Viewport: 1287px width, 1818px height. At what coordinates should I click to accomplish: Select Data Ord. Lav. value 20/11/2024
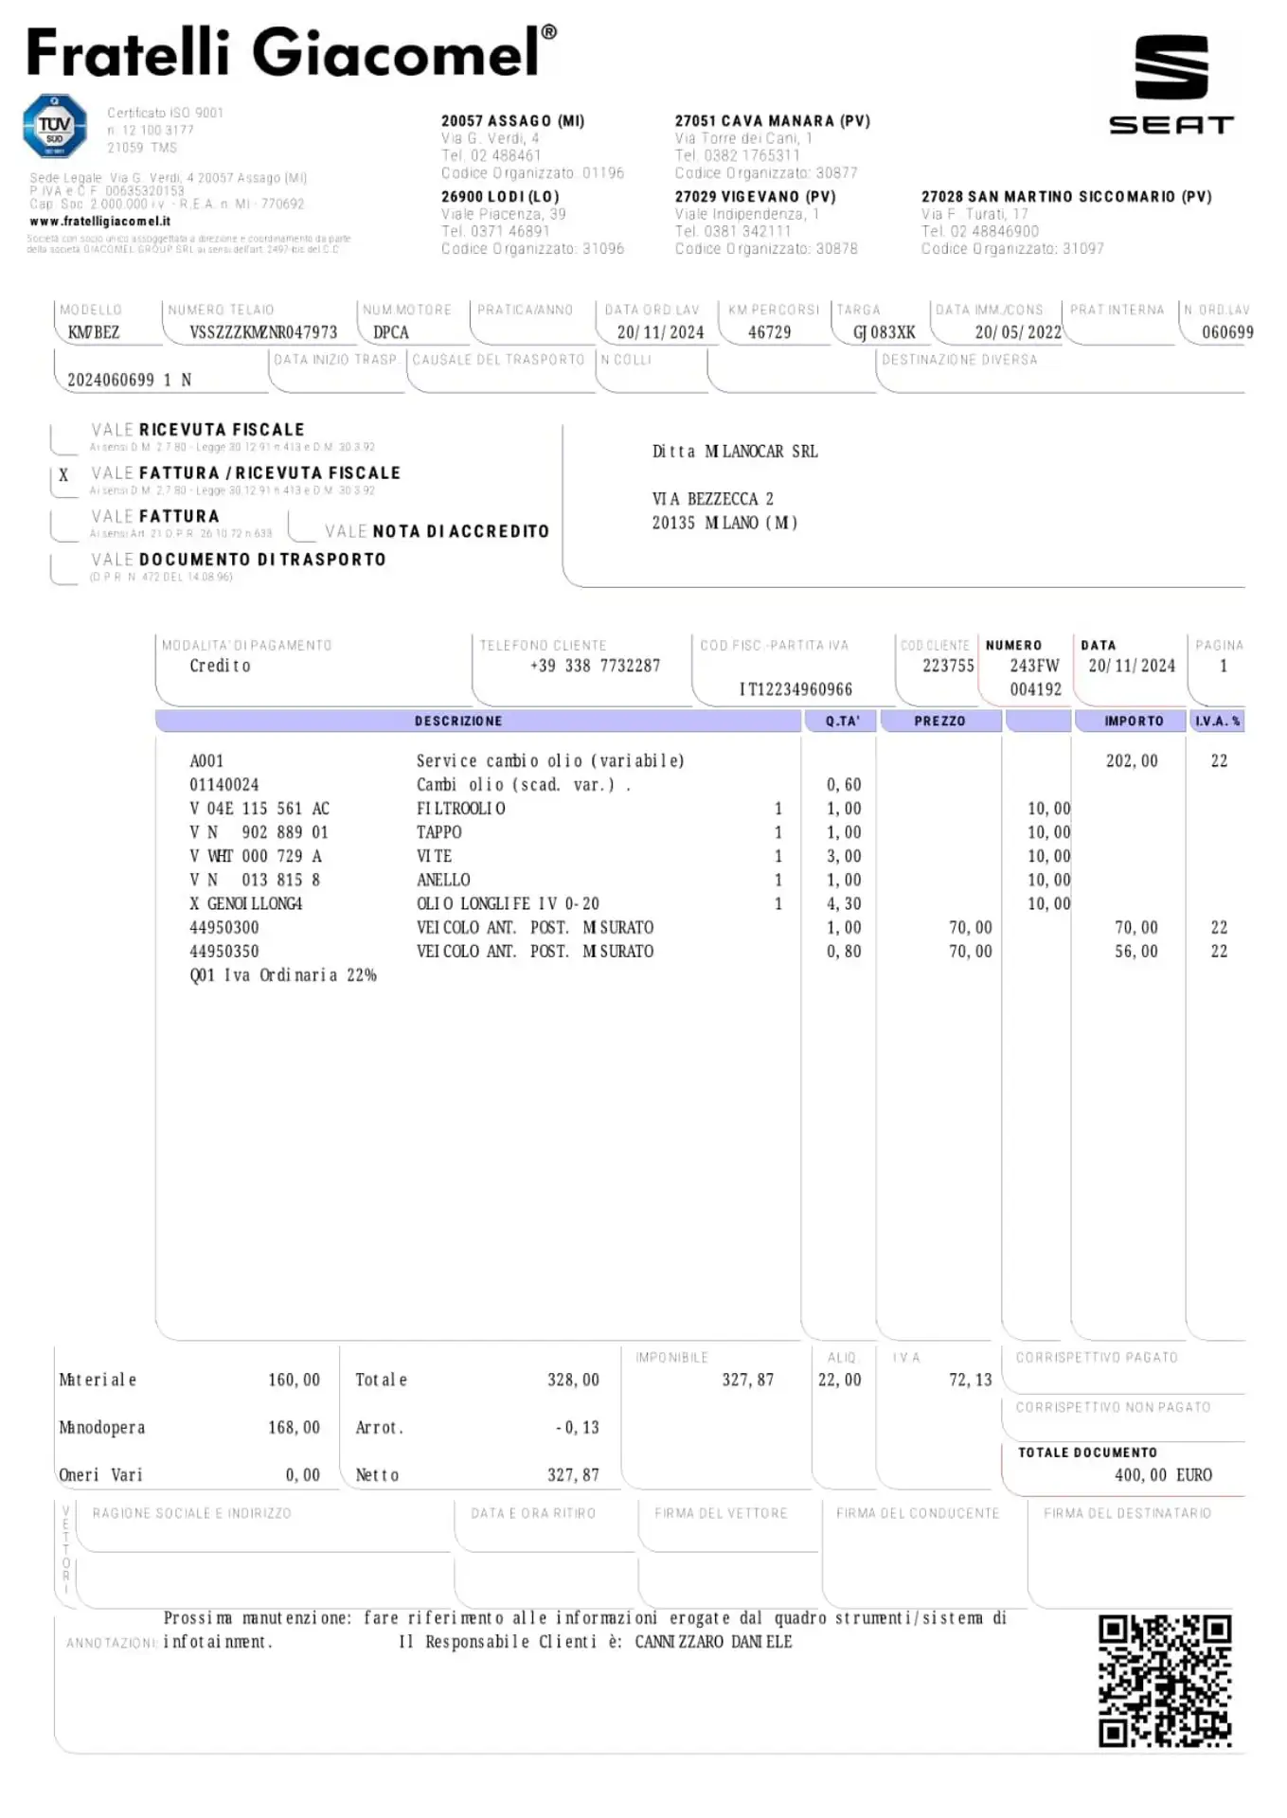pos(660,332)
